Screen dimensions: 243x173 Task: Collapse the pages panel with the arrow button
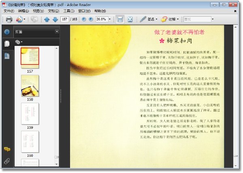57,32
